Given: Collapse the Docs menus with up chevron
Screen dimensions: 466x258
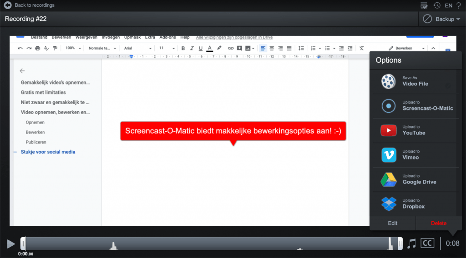Looking at the screenshot, I should pos(433,48).
